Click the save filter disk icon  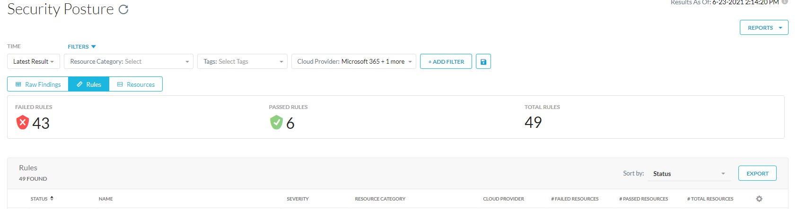point(483,62)
